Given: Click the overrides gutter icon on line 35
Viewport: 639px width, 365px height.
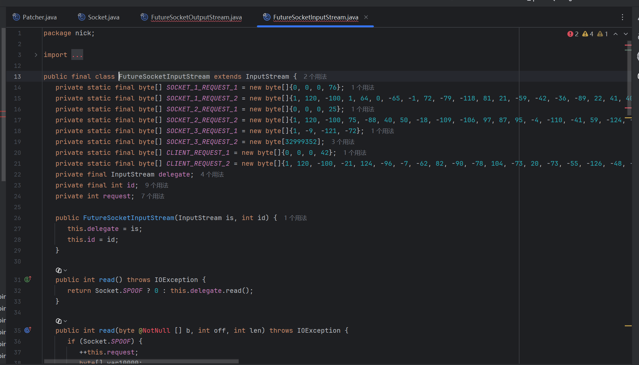Looking at the screenshot, I should 28,330.
